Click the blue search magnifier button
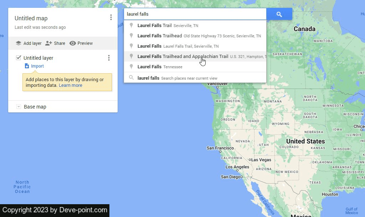The image size is (365, 217). [x=279, y=14]
